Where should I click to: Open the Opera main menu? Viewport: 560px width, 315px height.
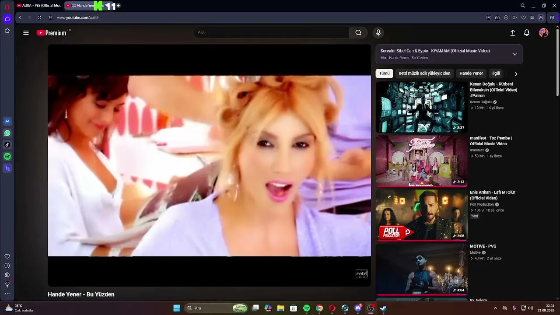pyautogui.click(x=7, y=7)
